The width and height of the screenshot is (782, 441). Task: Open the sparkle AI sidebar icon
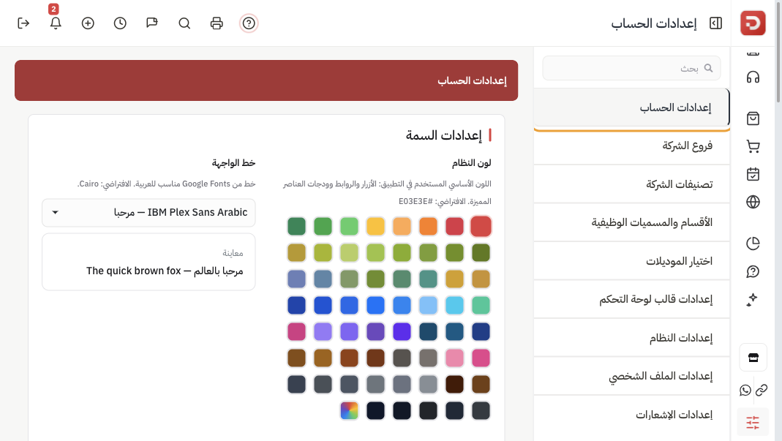tap(753, 299)
